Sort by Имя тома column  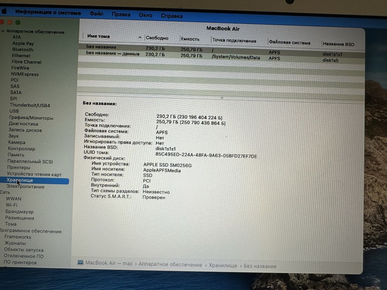(x=98, y=36)
